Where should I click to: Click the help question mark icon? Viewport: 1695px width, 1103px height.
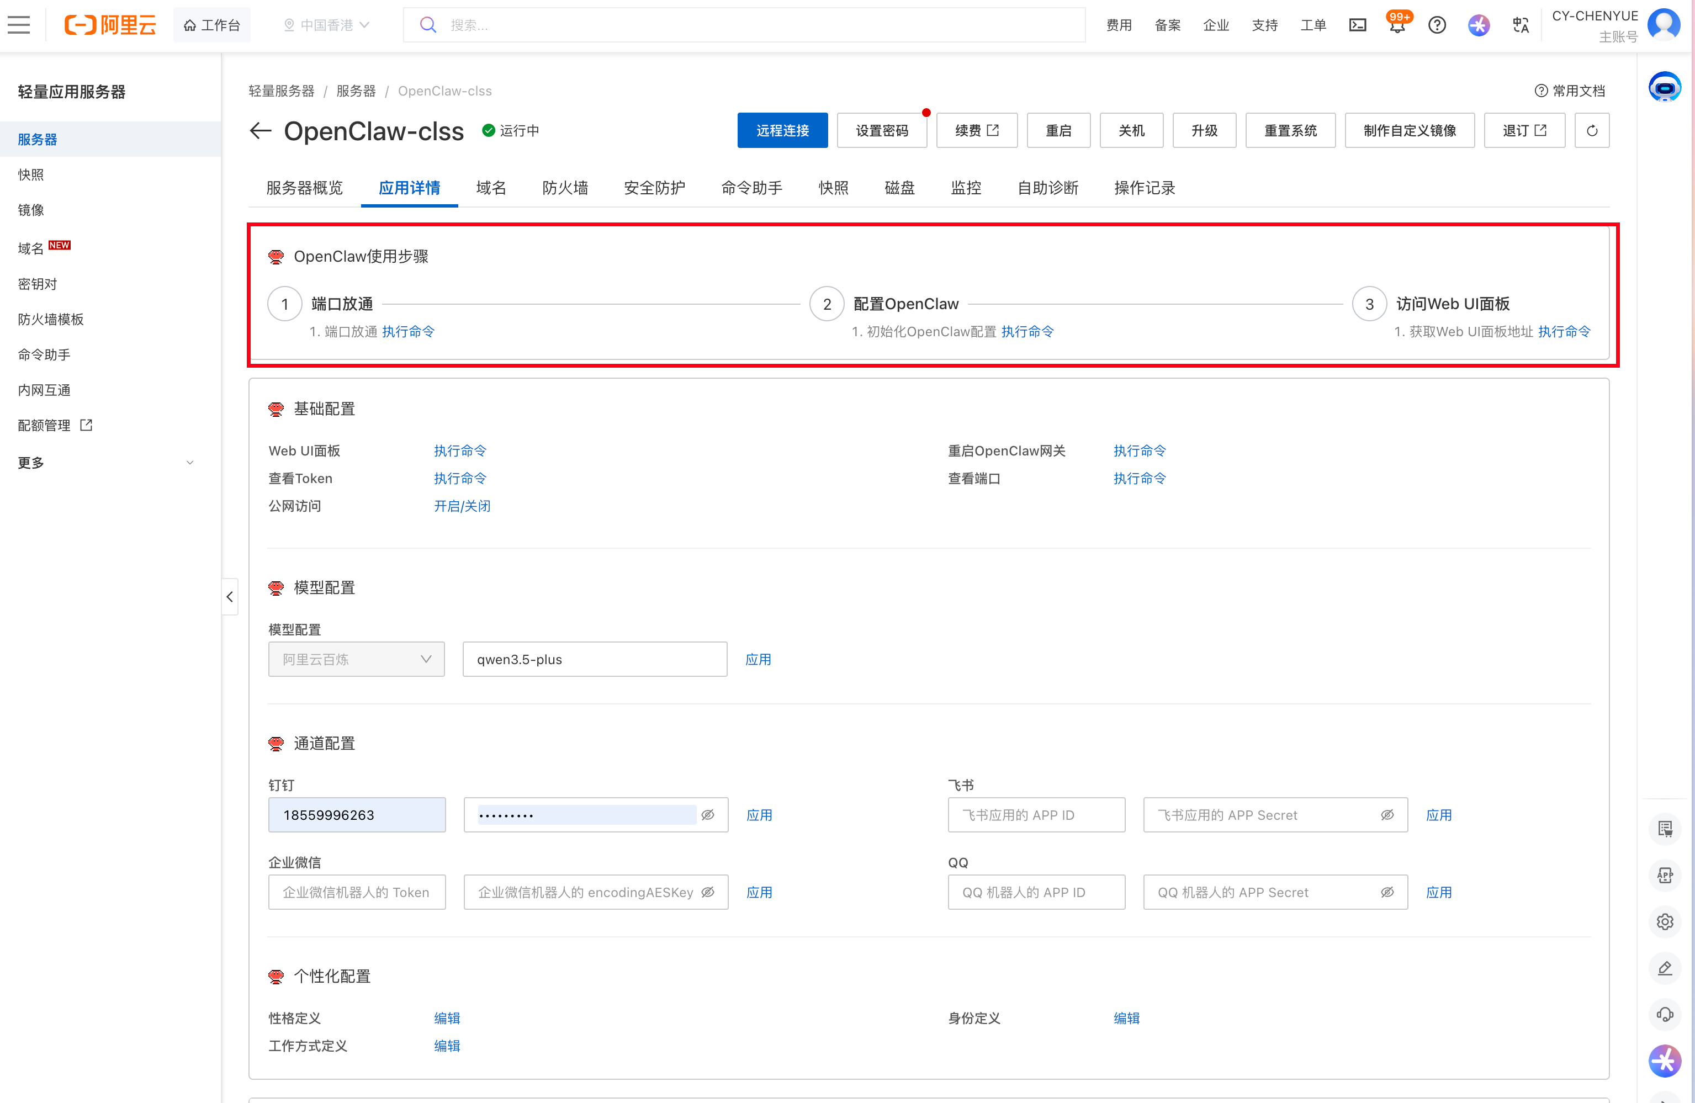(1437, 25)
